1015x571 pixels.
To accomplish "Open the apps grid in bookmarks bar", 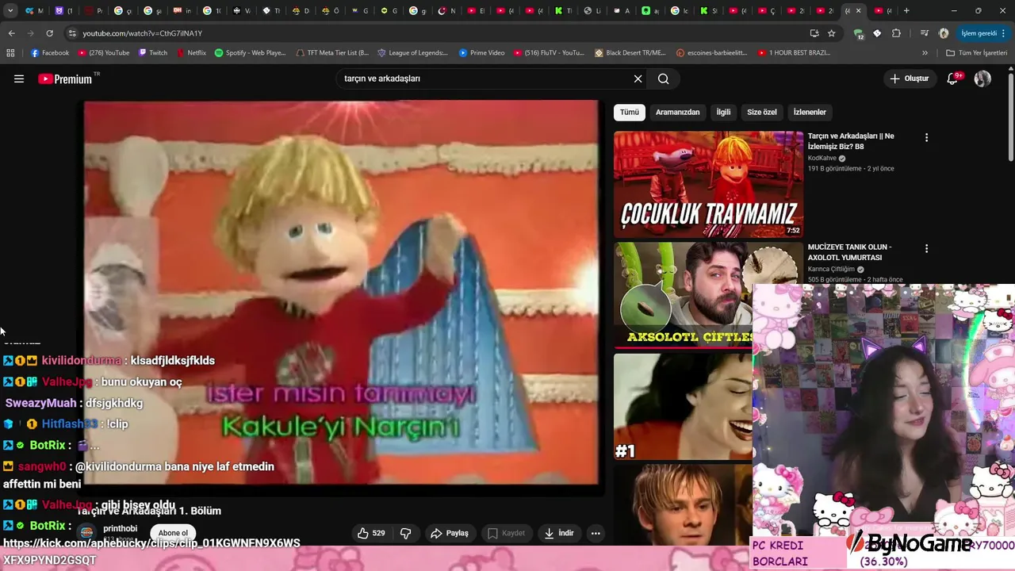I will [10, 53].
